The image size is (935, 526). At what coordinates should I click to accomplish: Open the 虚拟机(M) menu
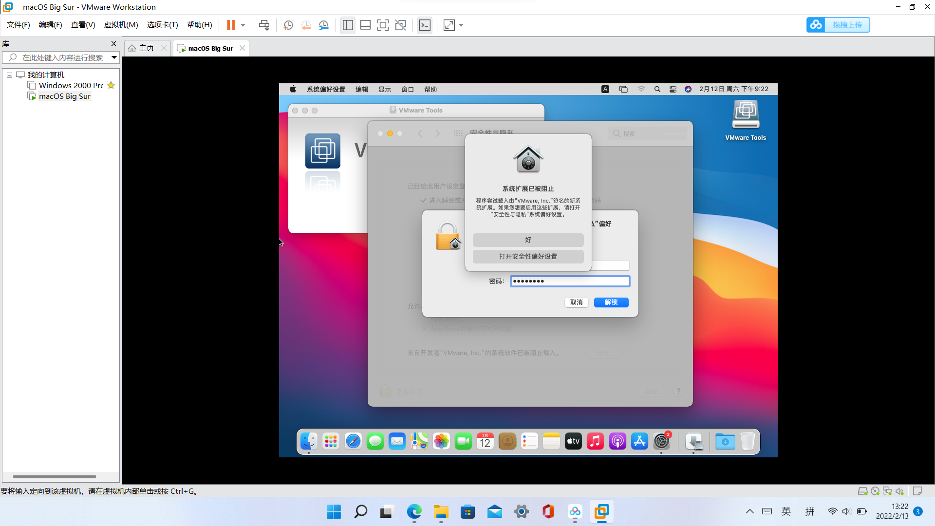tap(121, 25)
